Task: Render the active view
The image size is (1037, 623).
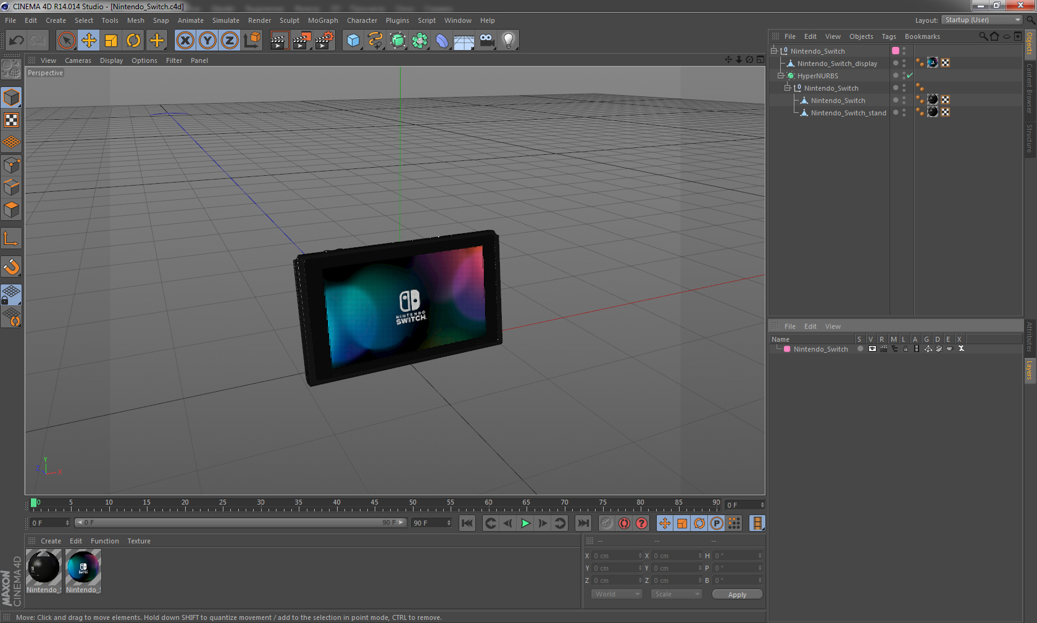Action: click(279, 41)
